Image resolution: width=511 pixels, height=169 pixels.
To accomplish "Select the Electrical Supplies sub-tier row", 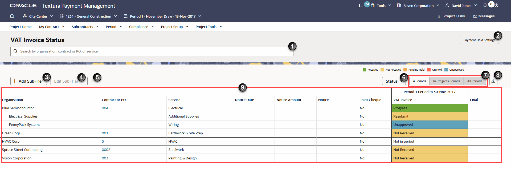I will (23, 116).
